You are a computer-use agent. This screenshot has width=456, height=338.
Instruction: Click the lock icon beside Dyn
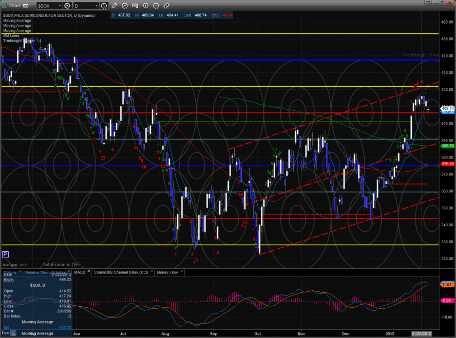click(13, 333)
